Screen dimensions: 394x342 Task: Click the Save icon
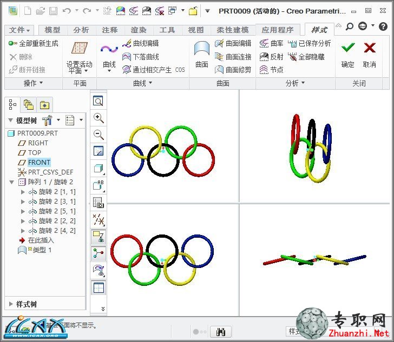pyautogui.click(x=53, y=11)
